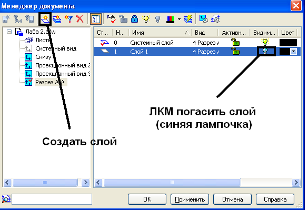This screenshot has height=210, width=308.
Task: Sort by Видим... column header
Action: click(x=264, y=33)
